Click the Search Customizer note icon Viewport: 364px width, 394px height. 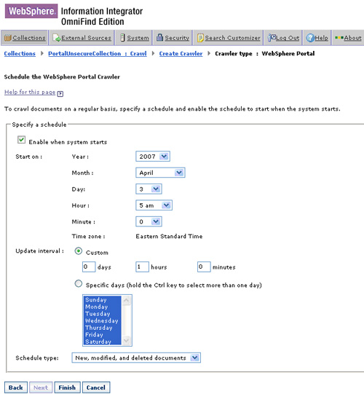(x=200, y=38)
